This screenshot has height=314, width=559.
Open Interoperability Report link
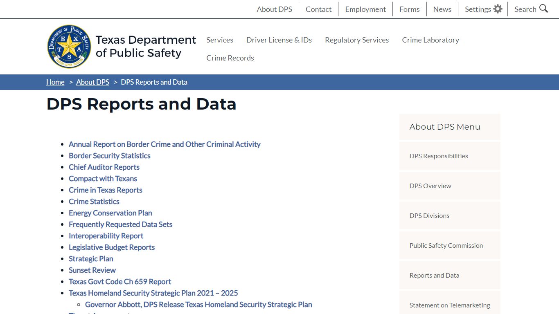[x=106, y=235]
